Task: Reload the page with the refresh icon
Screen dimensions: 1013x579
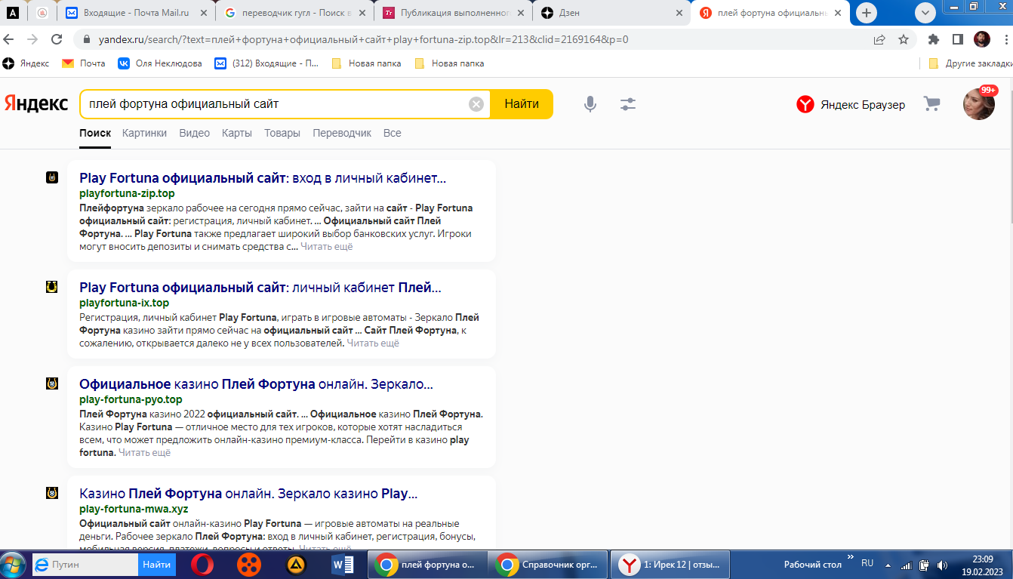Action: point(57,39)
